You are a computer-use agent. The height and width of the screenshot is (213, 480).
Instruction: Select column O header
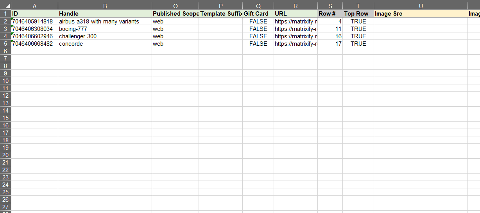(175, 6)
